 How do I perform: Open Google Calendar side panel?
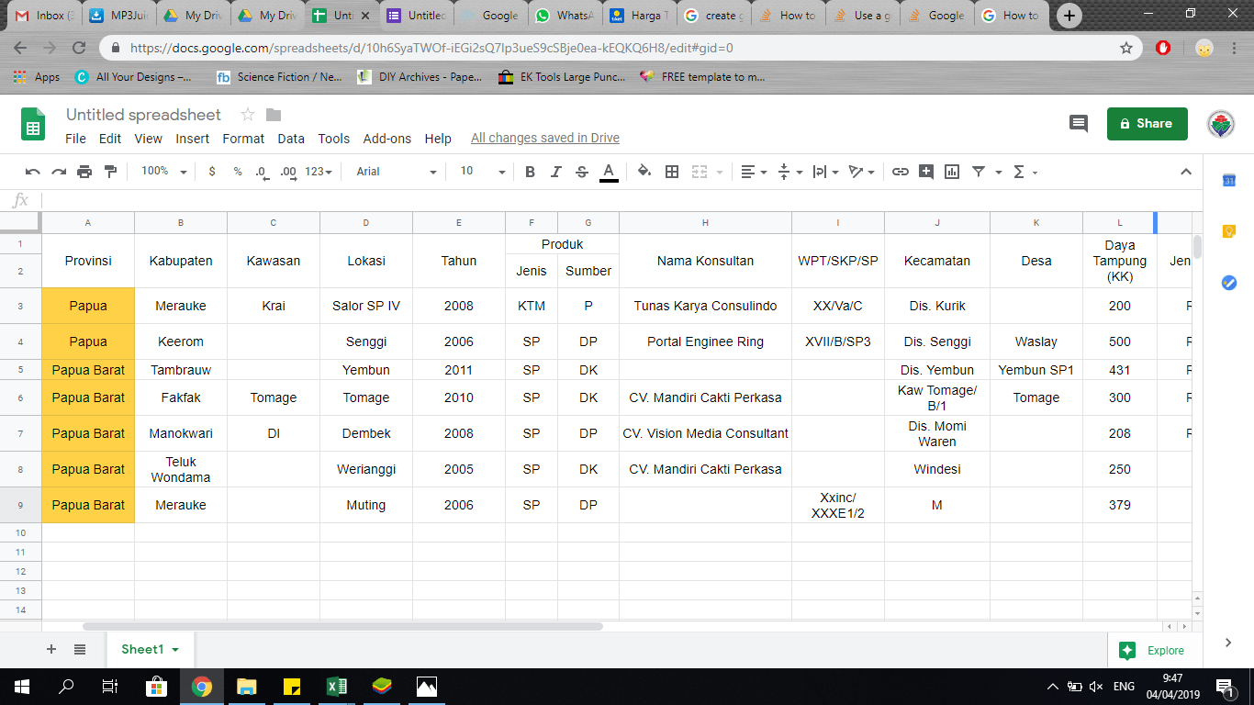point(1229,181)
